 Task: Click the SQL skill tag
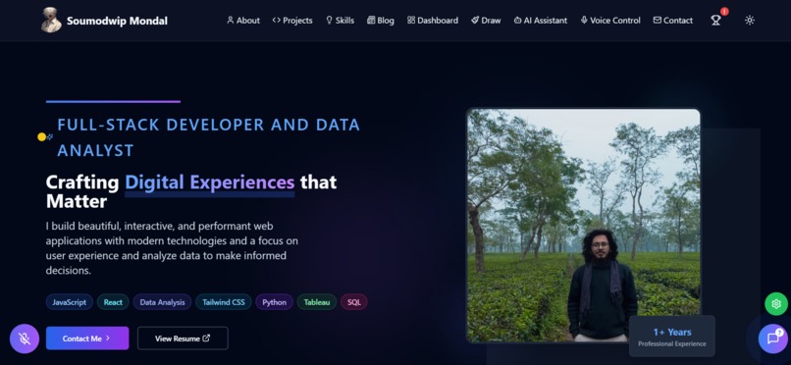[x=354, y=302]
